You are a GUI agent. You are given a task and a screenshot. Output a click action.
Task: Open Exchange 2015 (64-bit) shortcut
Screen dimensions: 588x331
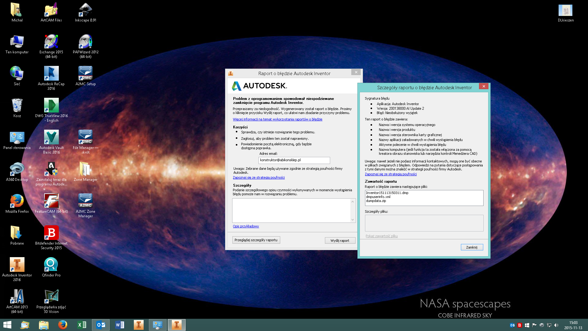(51, 46)
